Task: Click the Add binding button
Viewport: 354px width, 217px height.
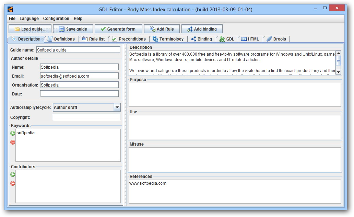Action: (x=202, y=29)
